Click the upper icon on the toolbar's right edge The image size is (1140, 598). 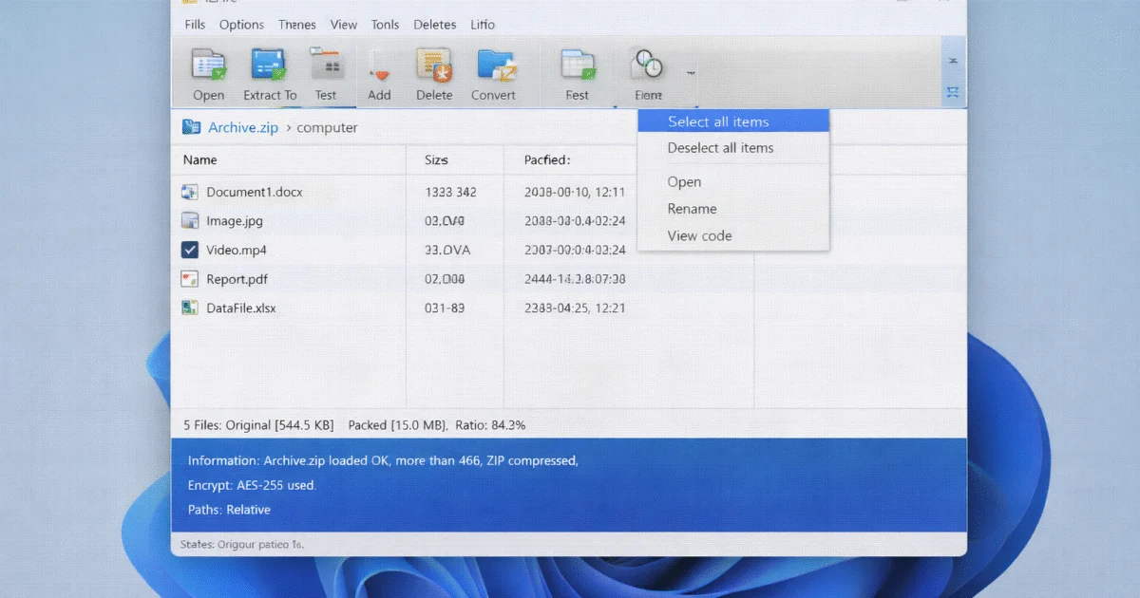tap(953, 62)
